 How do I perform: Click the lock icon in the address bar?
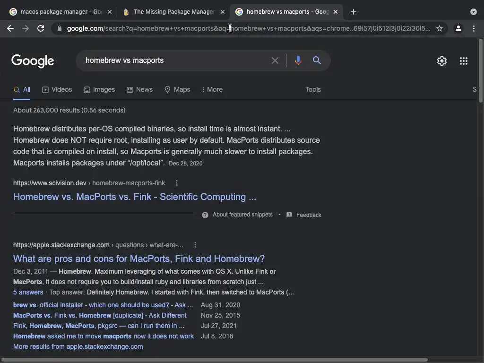(60, 28)
